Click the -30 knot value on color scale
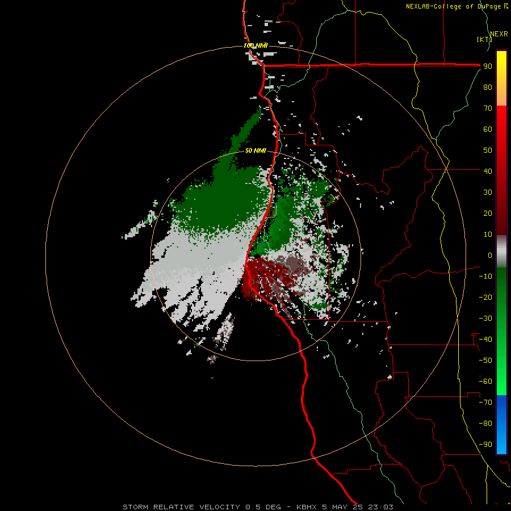This screenshot has height=511, width=511. click(485, 319)
